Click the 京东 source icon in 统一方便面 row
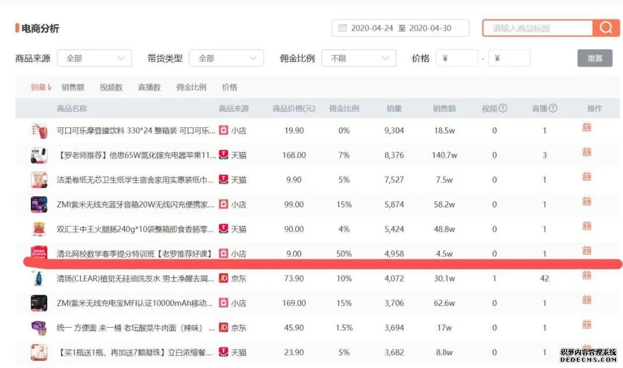Screen dimensions: 623x368 click(x=224, y=328)
